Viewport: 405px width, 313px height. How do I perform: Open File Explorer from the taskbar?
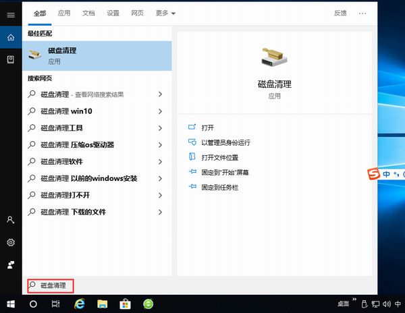click(103, 304)
